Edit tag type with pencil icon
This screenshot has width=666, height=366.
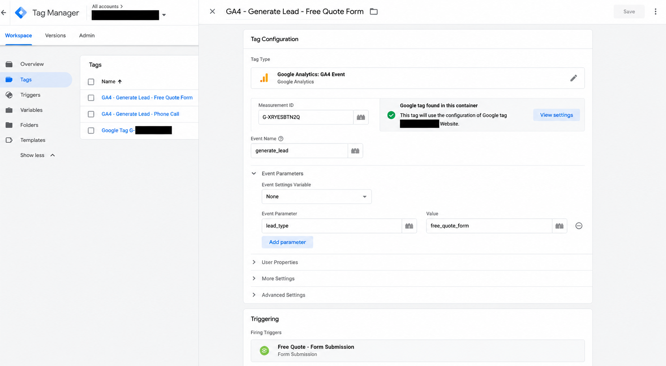(573, 78)
